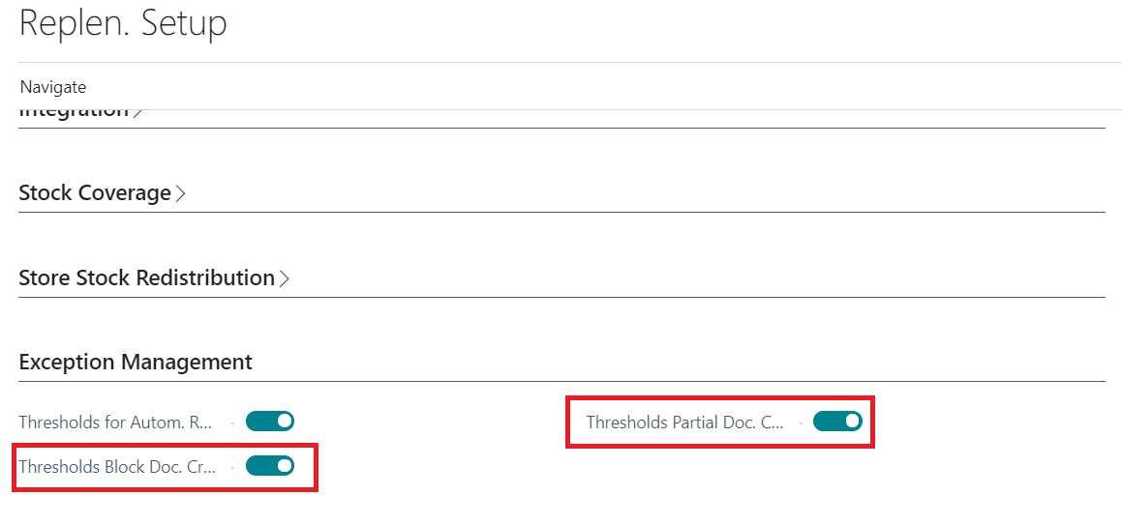Disable the Thresholds for Autom. R... toggle

click(x=269, y=421)
